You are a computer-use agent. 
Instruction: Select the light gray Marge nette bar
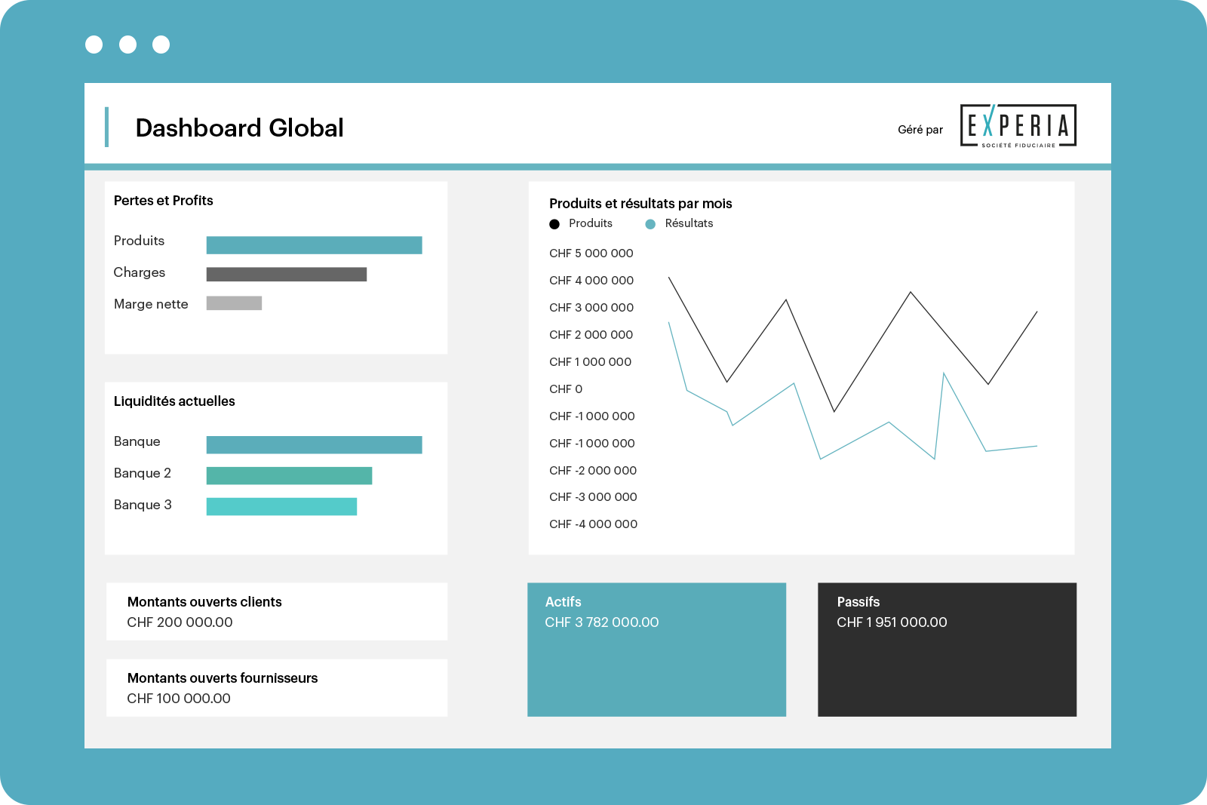click(x=234, y=303)
